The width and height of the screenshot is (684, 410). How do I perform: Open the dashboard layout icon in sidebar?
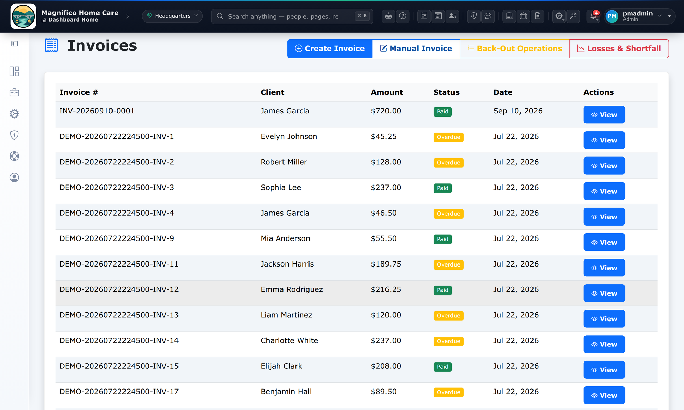(14, 71)
